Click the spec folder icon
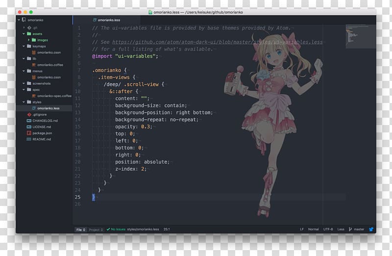 (x=29, y=90)
